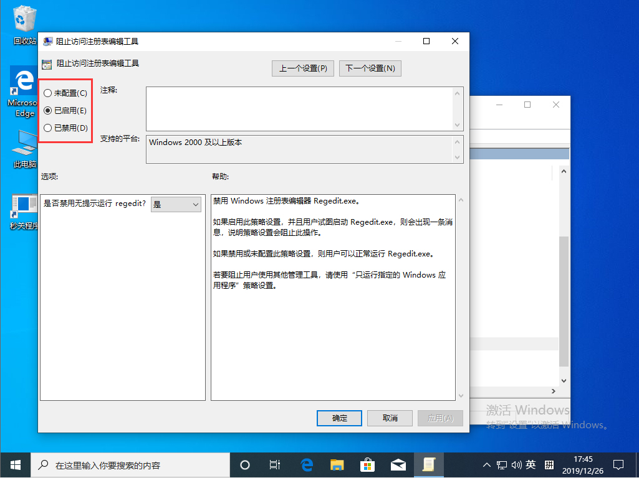Image resolution: width=639 pixels, height=478 pixels.
Task: Open Task View on the taskbar
Action: coord(275,465)
